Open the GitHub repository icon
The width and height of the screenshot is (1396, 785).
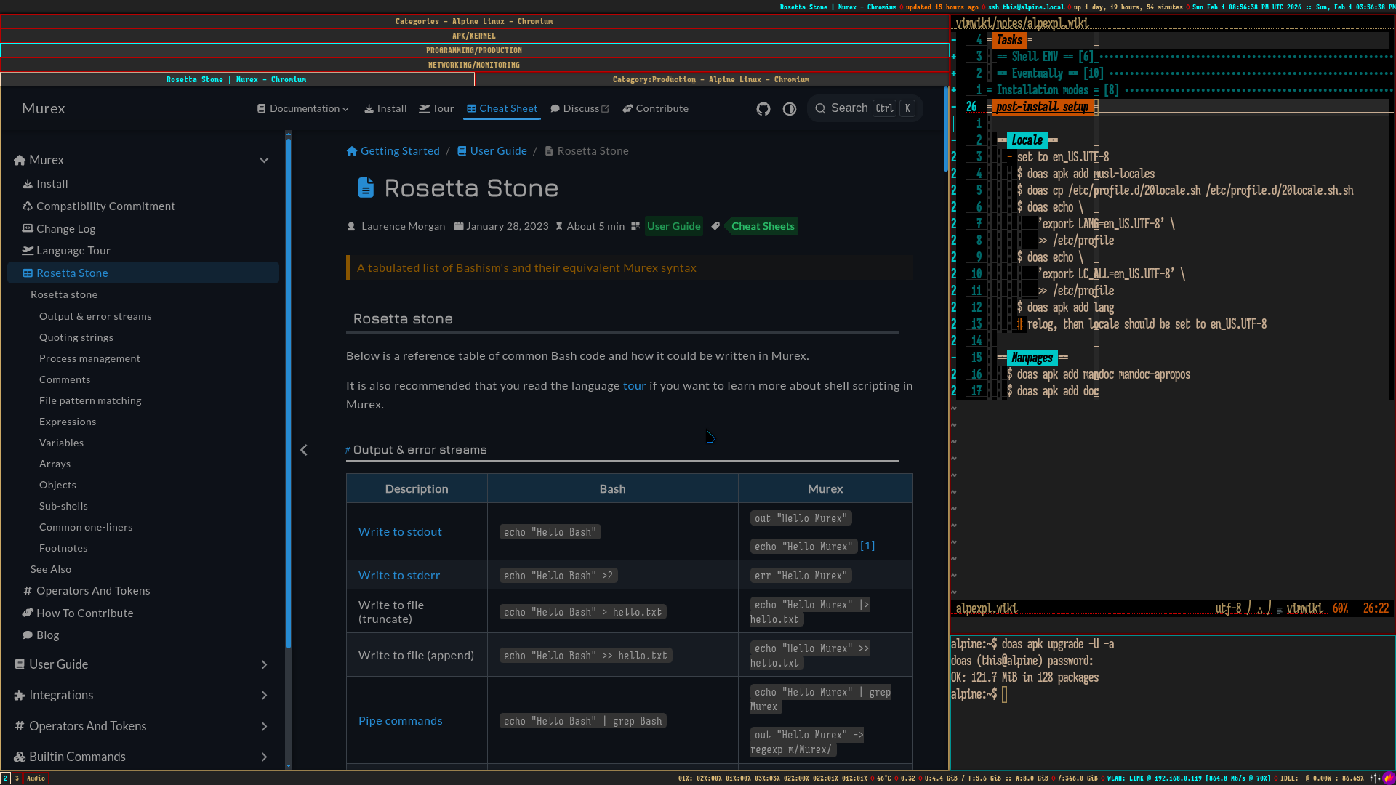pos(763,109)
